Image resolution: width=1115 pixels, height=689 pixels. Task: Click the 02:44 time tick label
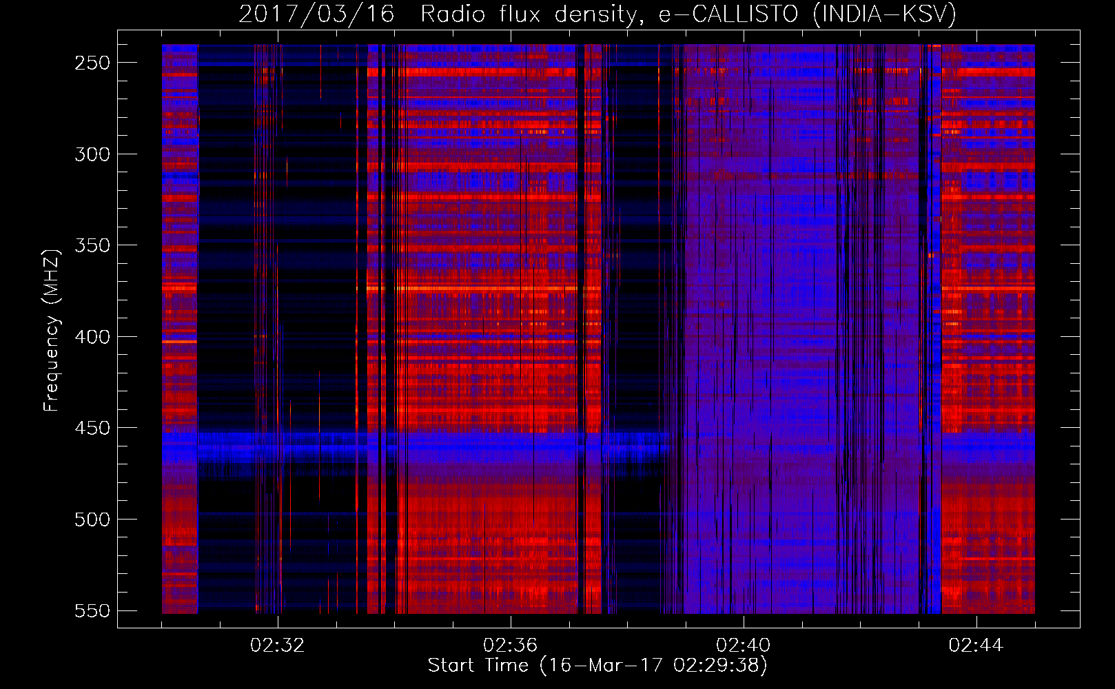coord(976,646)
